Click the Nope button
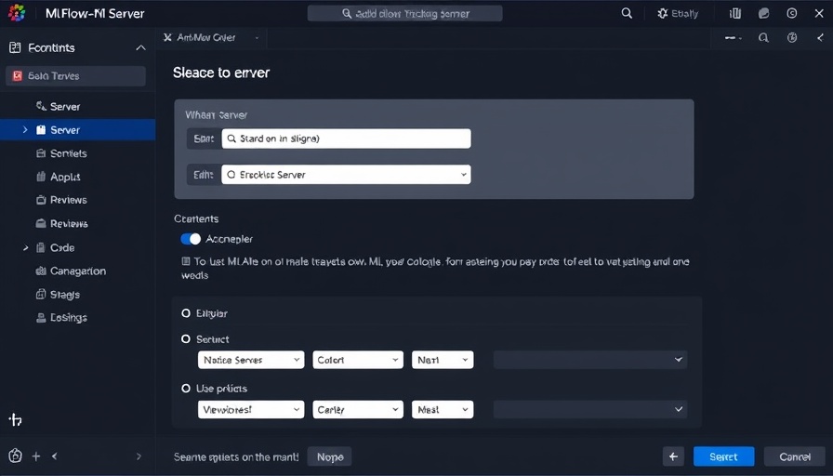The width and height of the screenshot is (833, 476). 330,456
